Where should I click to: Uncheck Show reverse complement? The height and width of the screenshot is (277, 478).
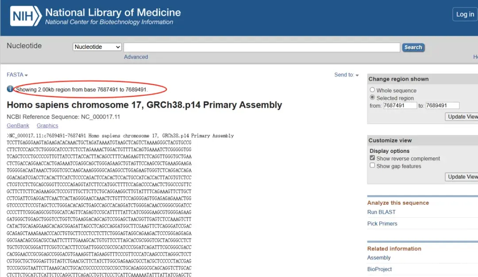pos(372,158)
